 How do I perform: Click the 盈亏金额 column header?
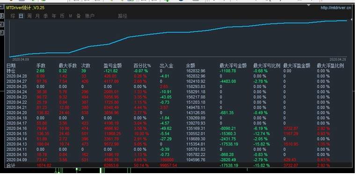pos(113,66)
